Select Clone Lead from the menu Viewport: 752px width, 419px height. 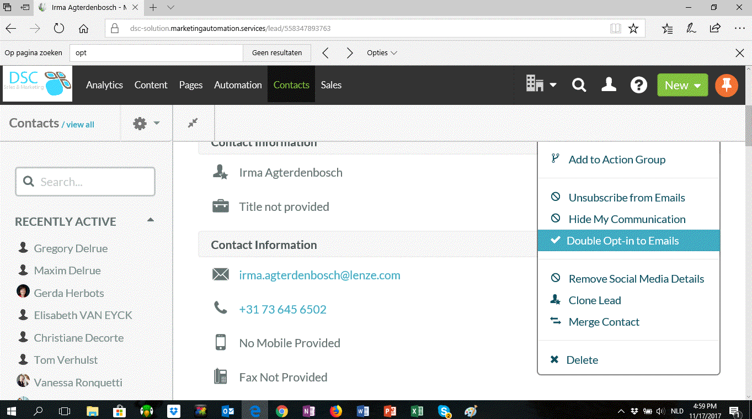pyautogui.click(x=594, y=300)
